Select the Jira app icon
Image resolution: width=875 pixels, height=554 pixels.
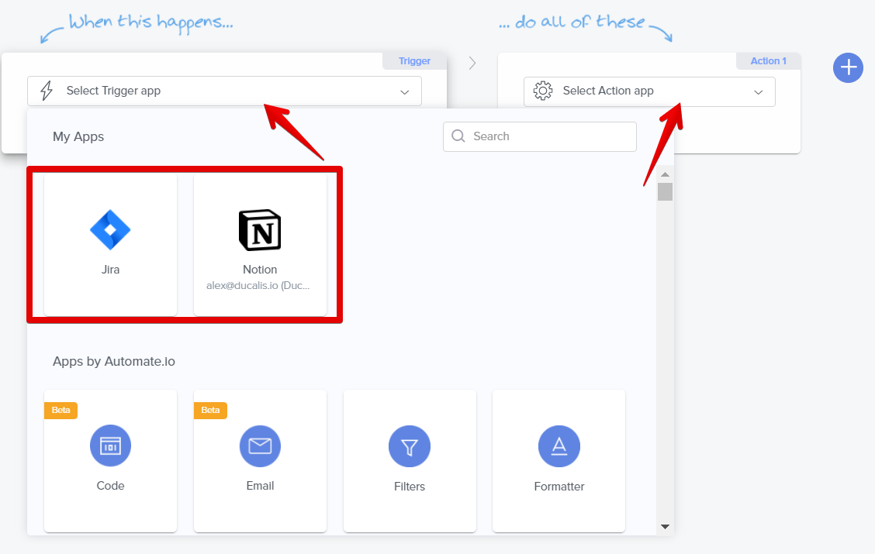[110, 230]
